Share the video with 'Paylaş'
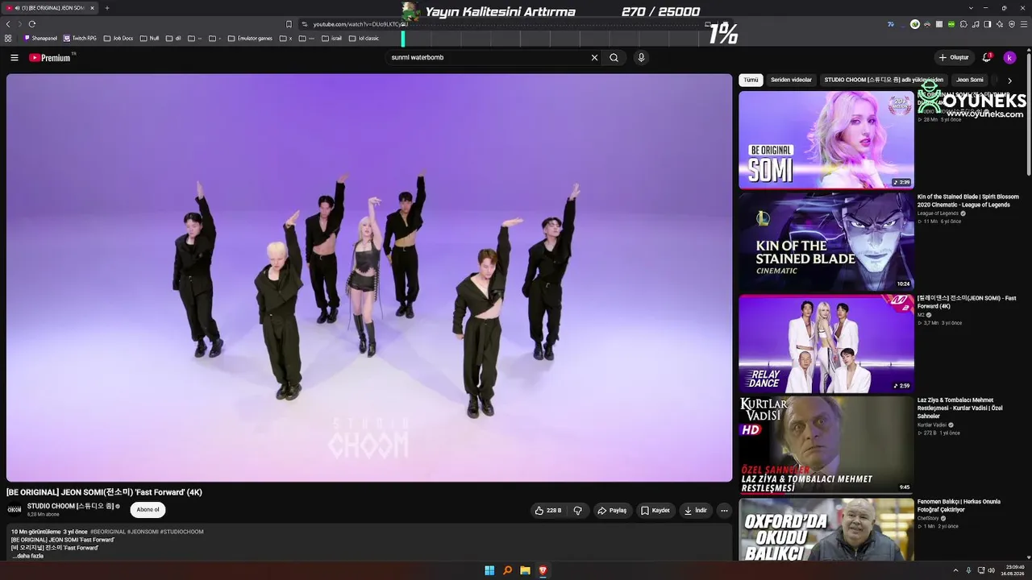 tap(612, 511)
